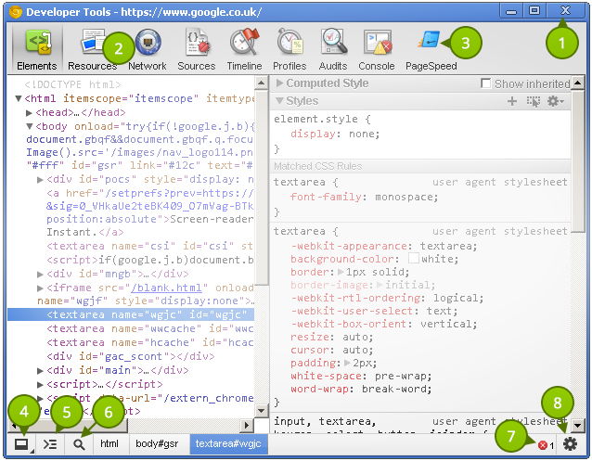Click Styles pane scroll down arrow
Viewport: 592px width, 461px height.
click(577, 425)
